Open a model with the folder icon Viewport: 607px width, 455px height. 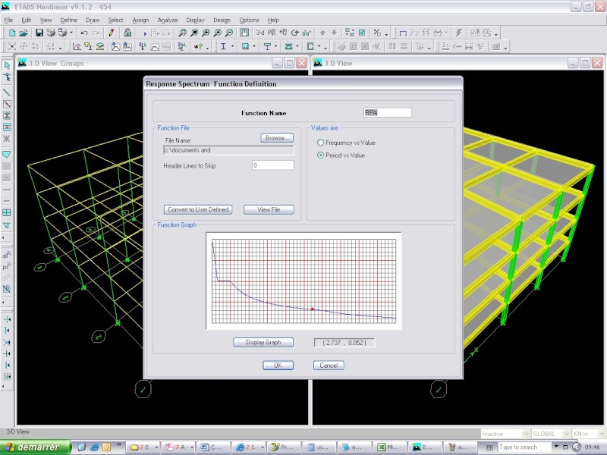click(24, 33)
